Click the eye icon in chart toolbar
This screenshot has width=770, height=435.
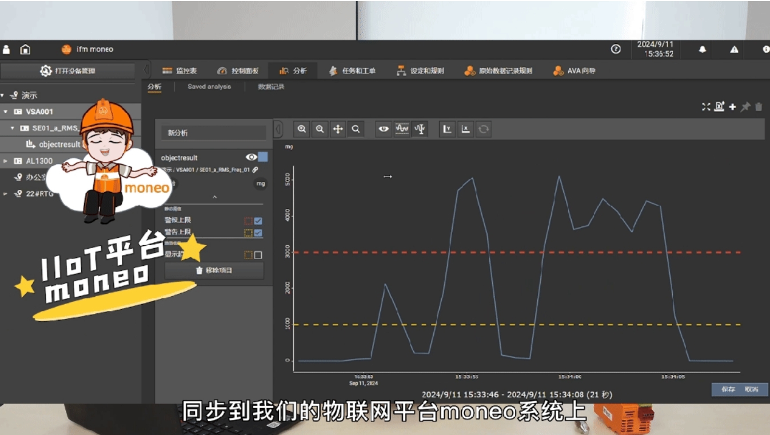click(384, 129)
